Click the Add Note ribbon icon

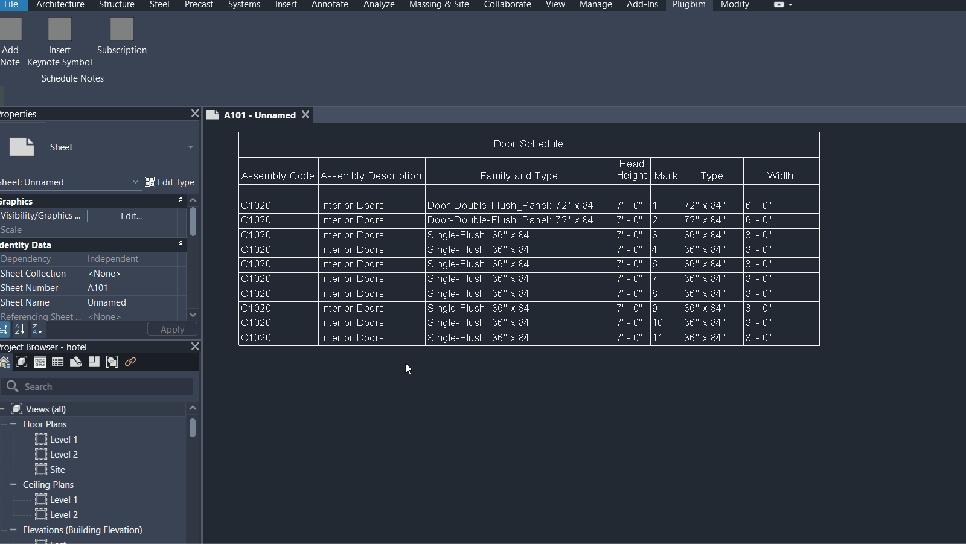pos(10,29)
